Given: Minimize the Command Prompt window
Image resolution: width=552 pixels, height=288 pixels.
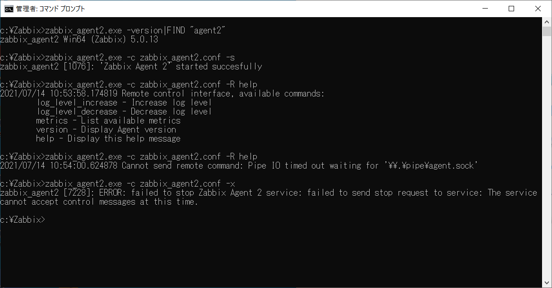Looking at the screenshot, I should pyautogui.click(x=485, y=9).
